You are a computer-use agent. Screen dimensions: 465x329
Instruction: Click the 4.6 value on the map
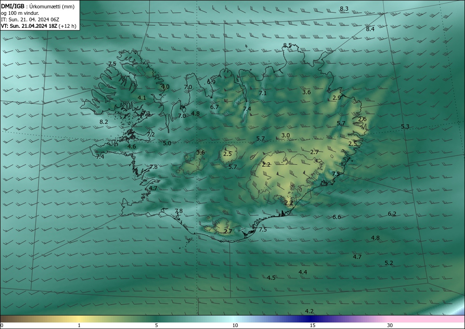tap(132, 147)
